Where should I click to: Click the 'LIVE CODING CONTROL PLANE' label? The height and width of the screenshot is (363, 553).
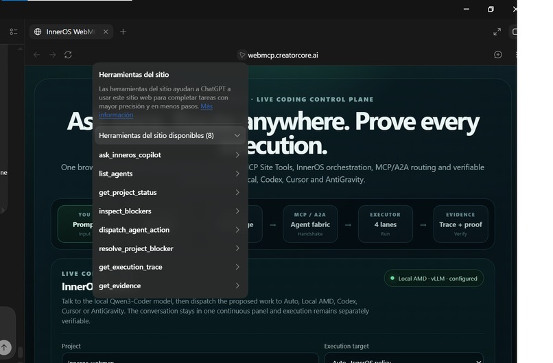click(x=315, y=99)
